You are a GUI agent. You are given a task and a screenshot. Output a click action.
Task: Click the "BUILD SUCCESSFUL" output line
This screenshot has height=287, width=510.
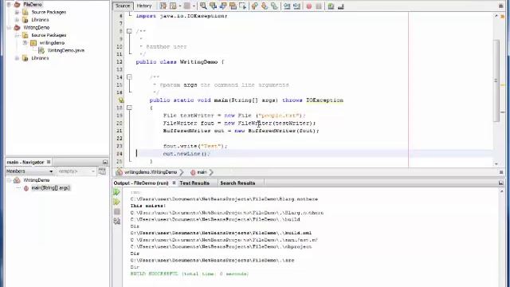click(190, 274)
